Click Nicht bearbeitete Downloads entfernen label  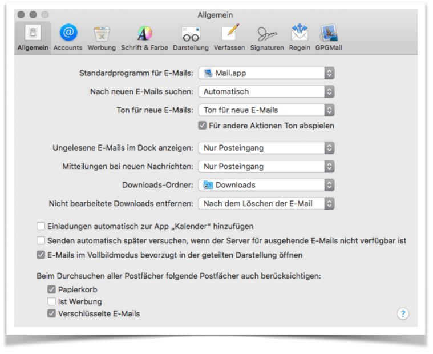pyautogui.click(x=121, y=204)
